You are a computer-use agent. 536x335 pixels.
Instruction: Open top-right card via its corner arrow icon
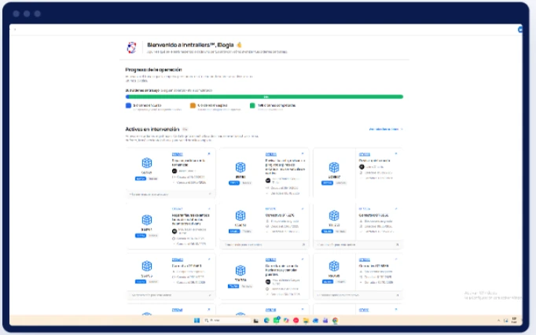396,154
